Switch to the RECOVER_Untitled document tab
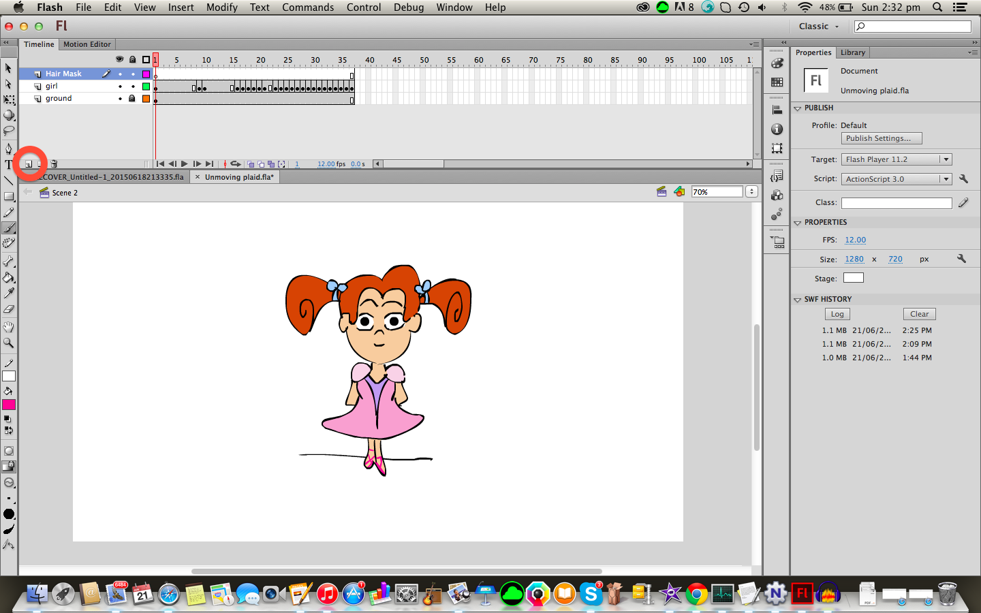The width and height of the screenshot is (981, 613). tap(110, 177)
